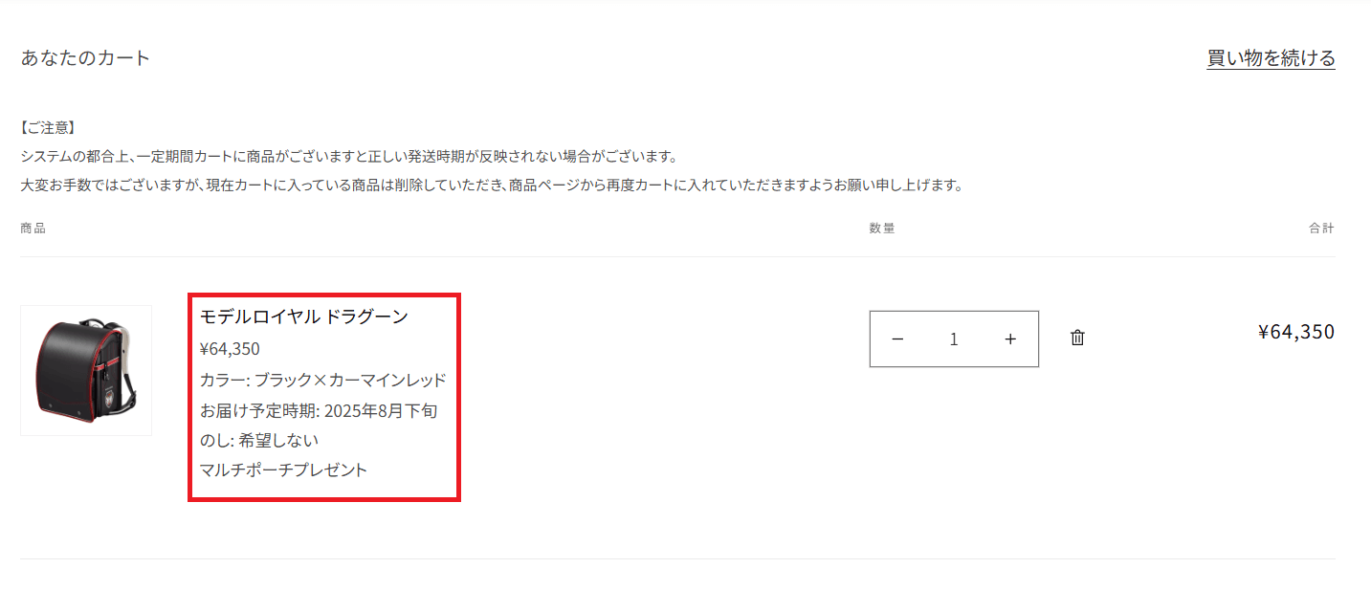Increase quantity with the plus icon
The width and height of the screenshot is (1371, 590).
[1010, 339]
